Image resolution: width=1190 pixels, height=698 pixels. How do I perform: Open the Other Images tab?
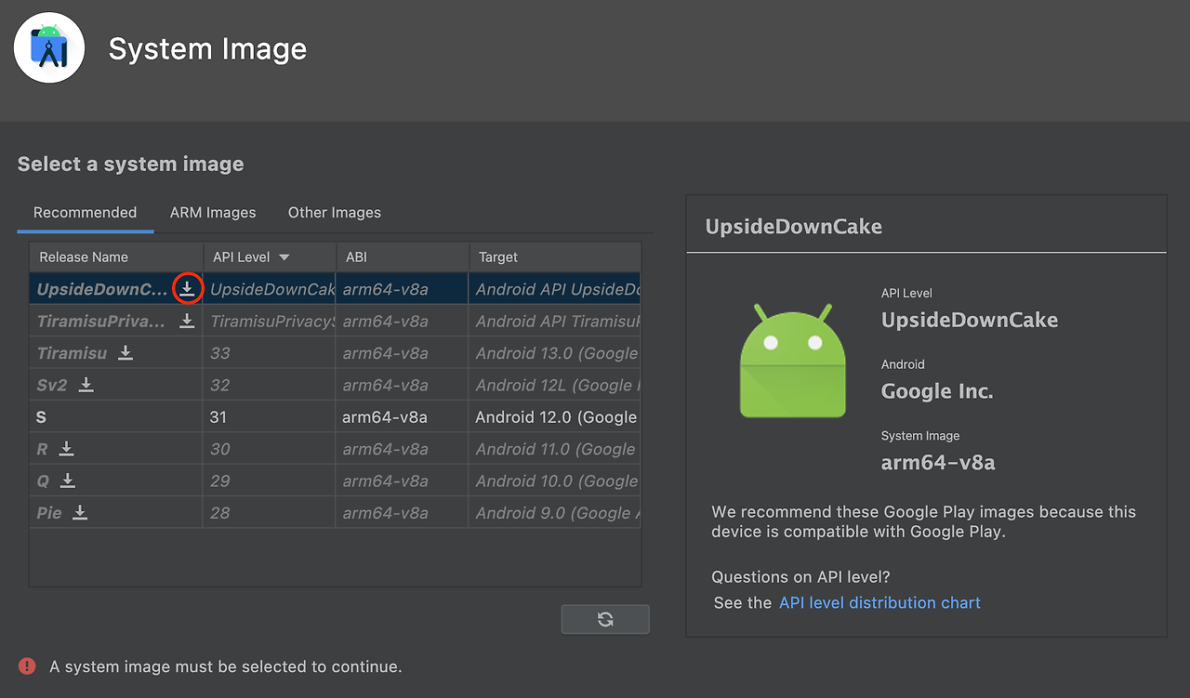click(x=335, y=213)
